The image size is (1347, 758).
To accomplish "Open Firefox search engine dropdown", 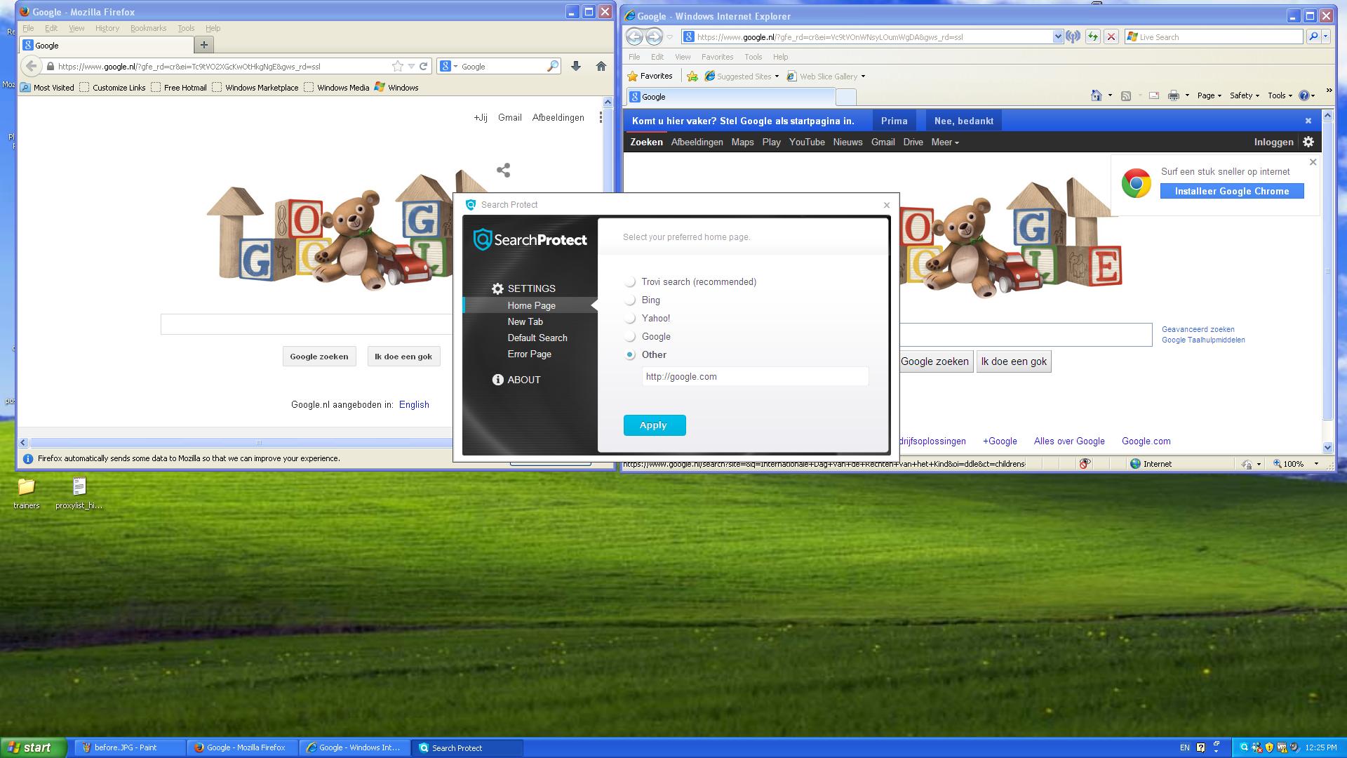I will (x=449, y=66).
